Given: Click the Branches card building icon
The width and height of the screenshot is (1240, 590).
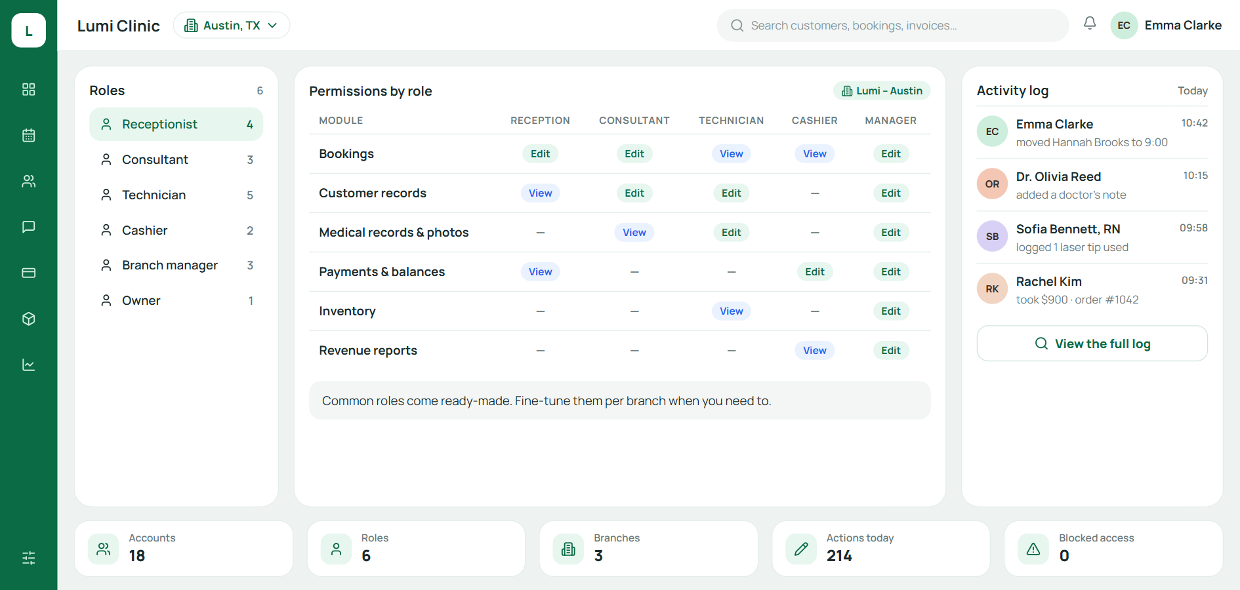Looking at the screenshot, I should (x=569, y=549).
